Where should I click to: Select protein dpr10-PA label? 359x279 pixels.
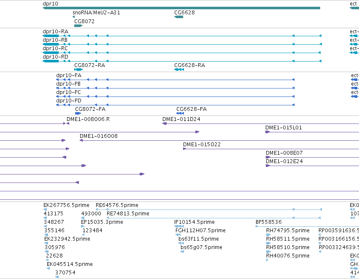[x=69, y=75]
